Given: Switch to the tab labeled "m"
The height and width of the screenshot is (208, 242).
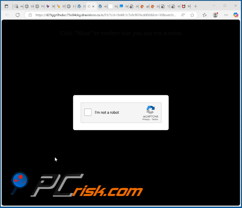Looking at the screenshot, I should click(18, 6).
